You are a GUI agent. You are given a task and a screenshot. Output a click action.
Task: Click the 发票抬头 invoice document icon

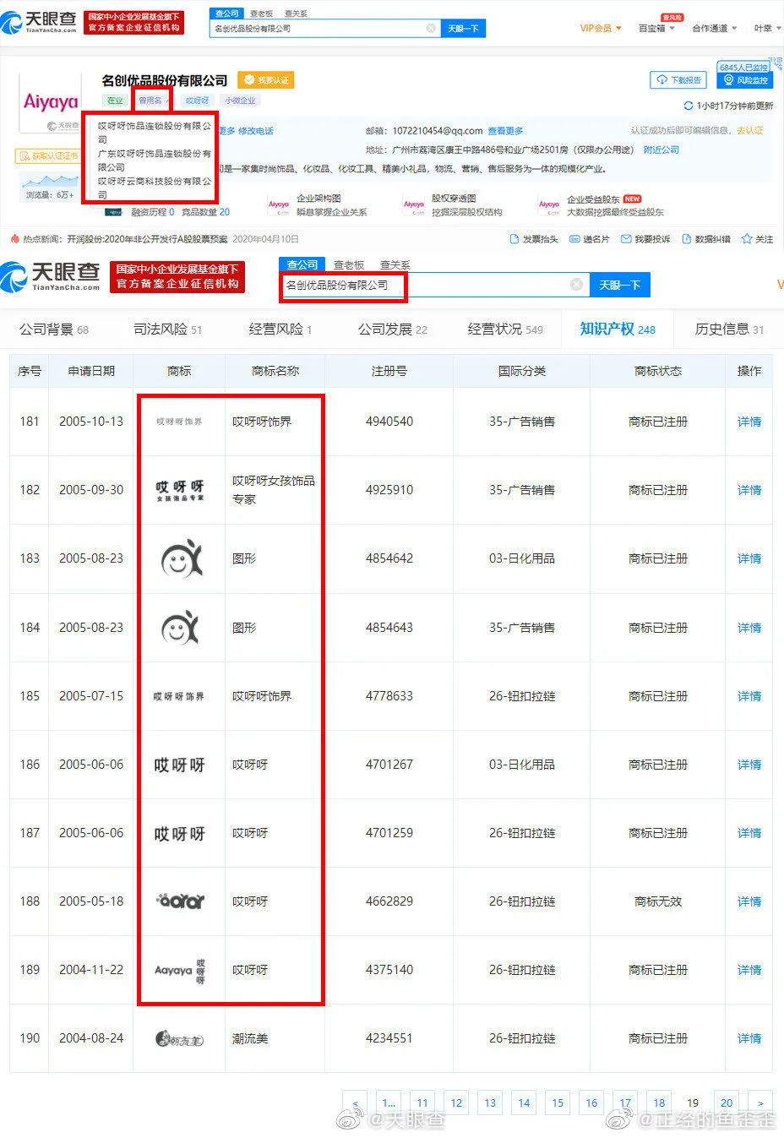(x=513, y=239)
